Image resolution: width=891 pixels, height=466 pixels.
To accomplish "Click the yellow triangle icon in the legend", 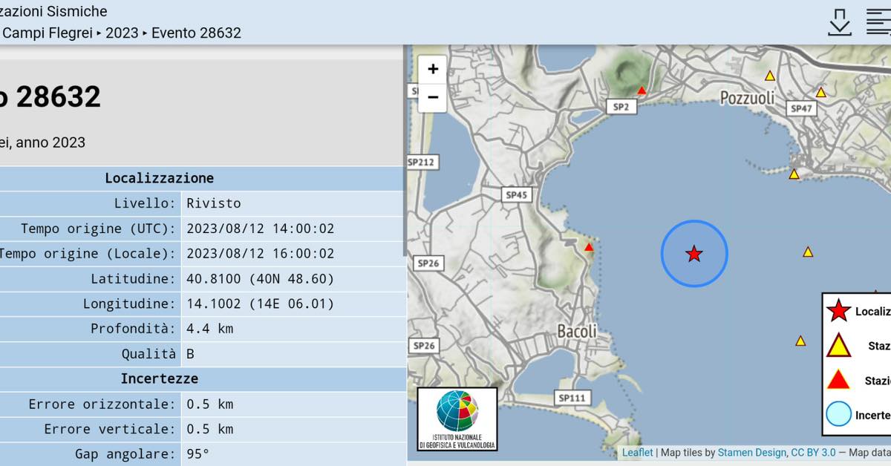I will 838,346.
